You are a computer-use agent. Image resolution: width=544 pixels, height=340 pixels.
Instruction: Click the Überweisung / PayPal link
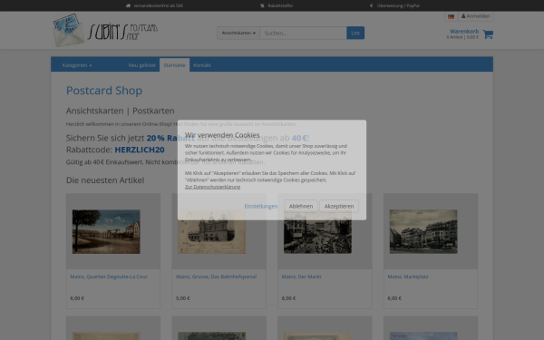(x=398, y=5)
